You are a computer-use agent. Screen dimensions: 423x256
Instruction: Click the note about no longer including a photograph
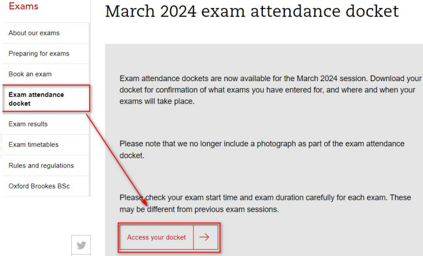[x=261, y=143]
